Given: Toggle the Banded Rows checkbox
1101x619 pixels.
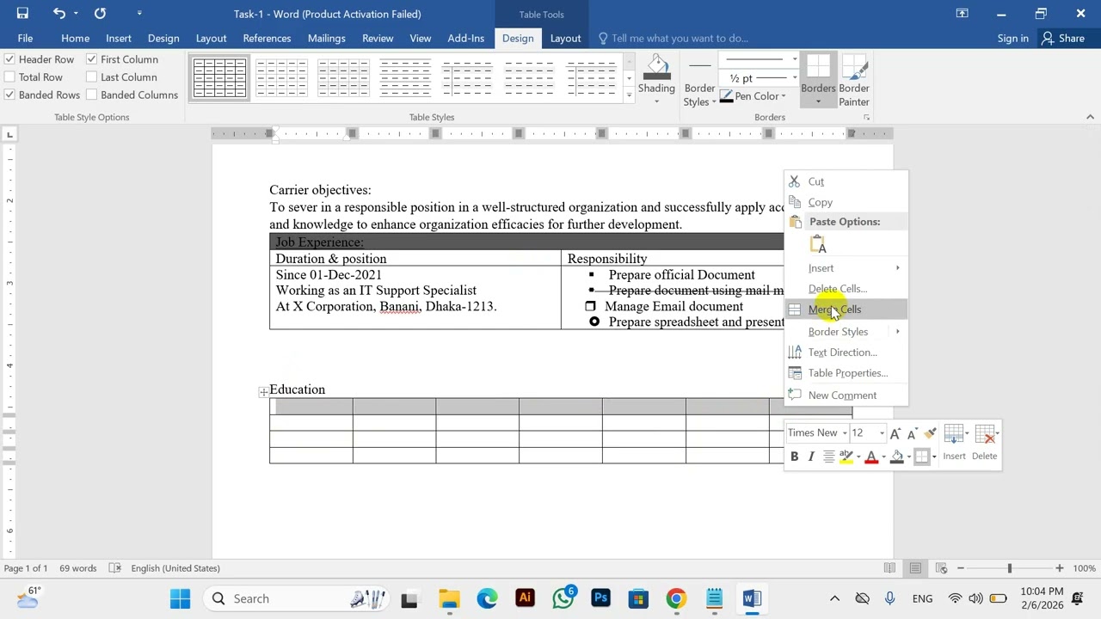Looking at the screenshot, I should pyautogui.click(x=9, y=95).
